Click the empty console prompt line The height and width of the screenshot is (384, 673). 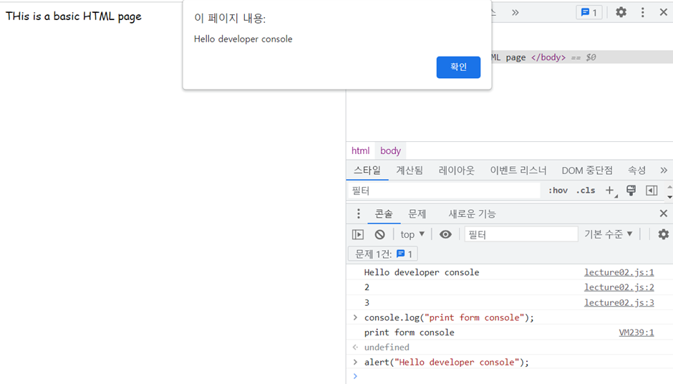point(510,376)
